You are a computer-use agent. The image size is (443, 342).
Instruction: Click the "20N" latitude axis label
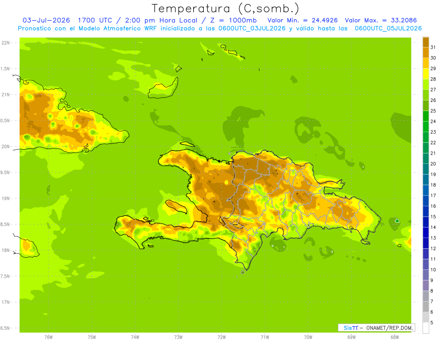point(6,146)
